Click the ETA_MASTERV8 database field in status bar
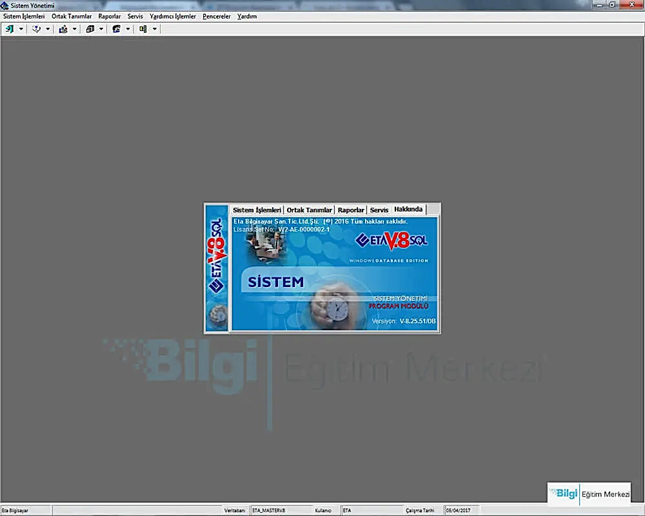645x516 pixels. click(281, 510)
